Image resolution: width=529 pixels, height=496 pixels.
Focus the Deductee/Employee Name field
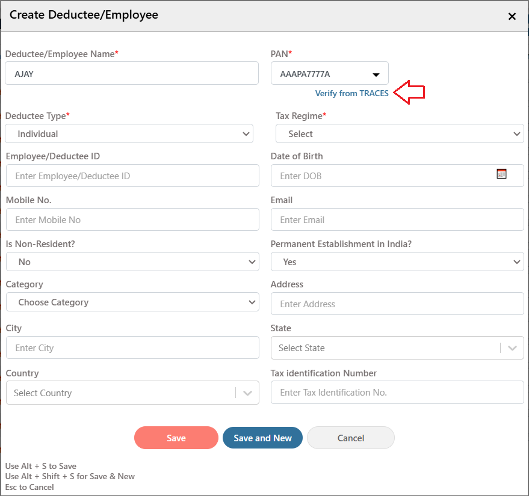132,73
